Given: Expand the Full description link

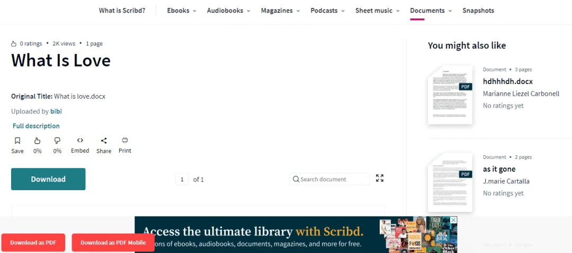Looking at the screenshot, I should click(x=36, y=126).
